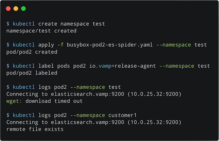Click the red close window button
This screenshot has width=219, height=141.
[x=8, y=8]
